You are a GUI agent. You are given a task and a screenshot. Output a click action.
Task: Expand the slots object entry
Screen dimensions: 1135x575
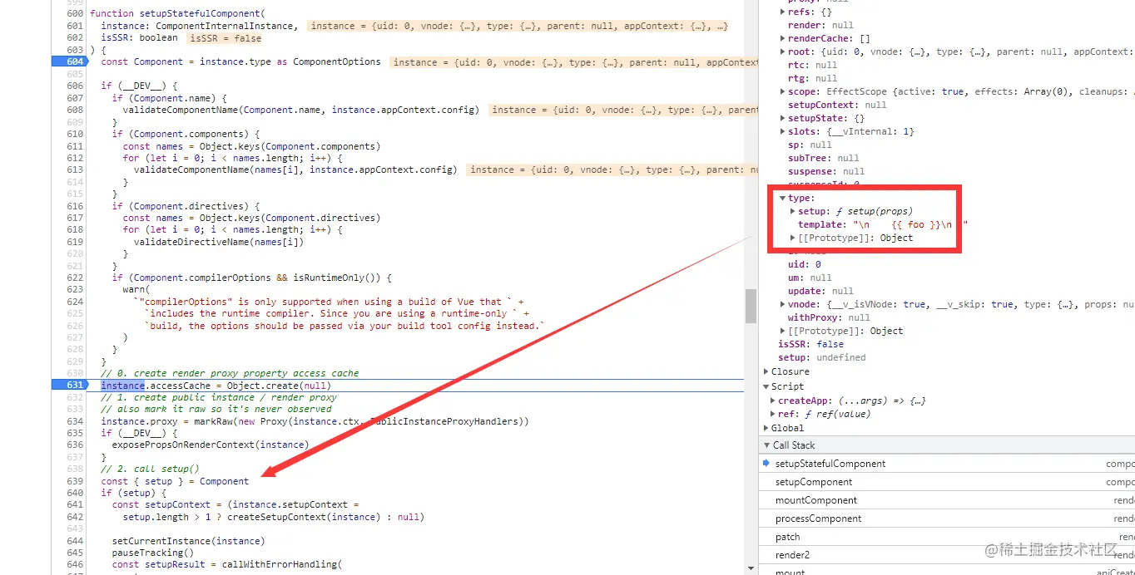tap(782, 131)
